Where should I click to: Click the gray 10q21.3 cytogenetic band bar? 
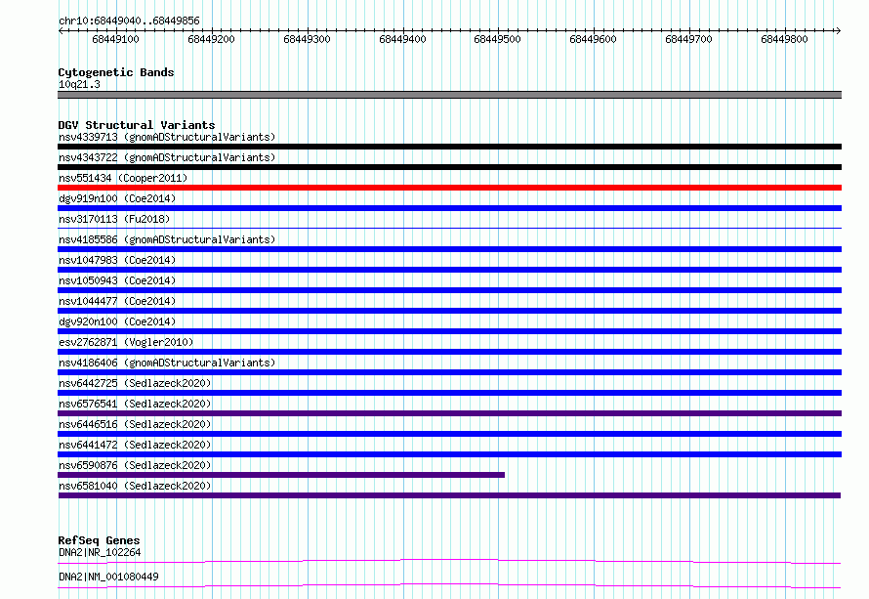tap(449, 95)
